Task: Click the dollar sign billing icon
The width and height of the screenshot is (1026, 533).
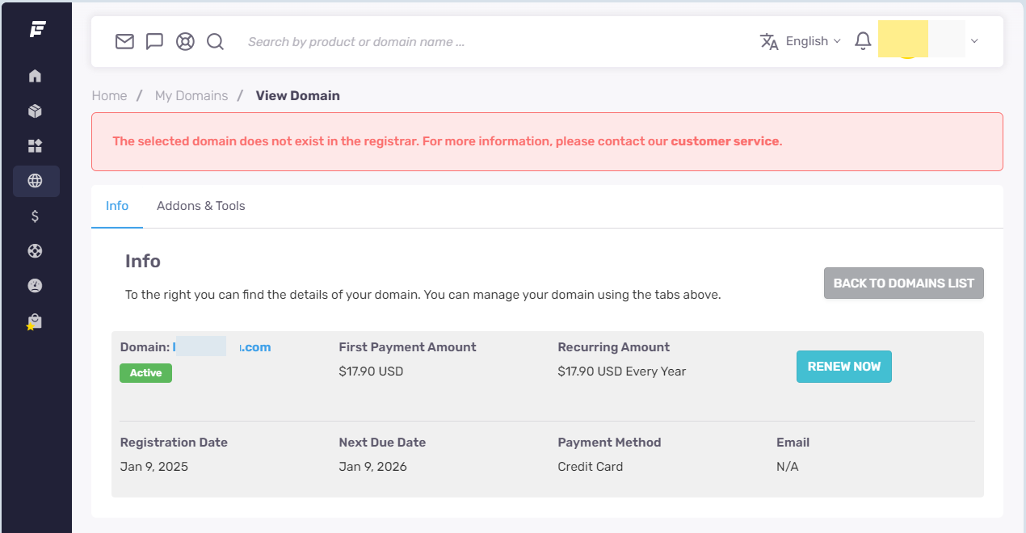Action: [x=35, y=216]
